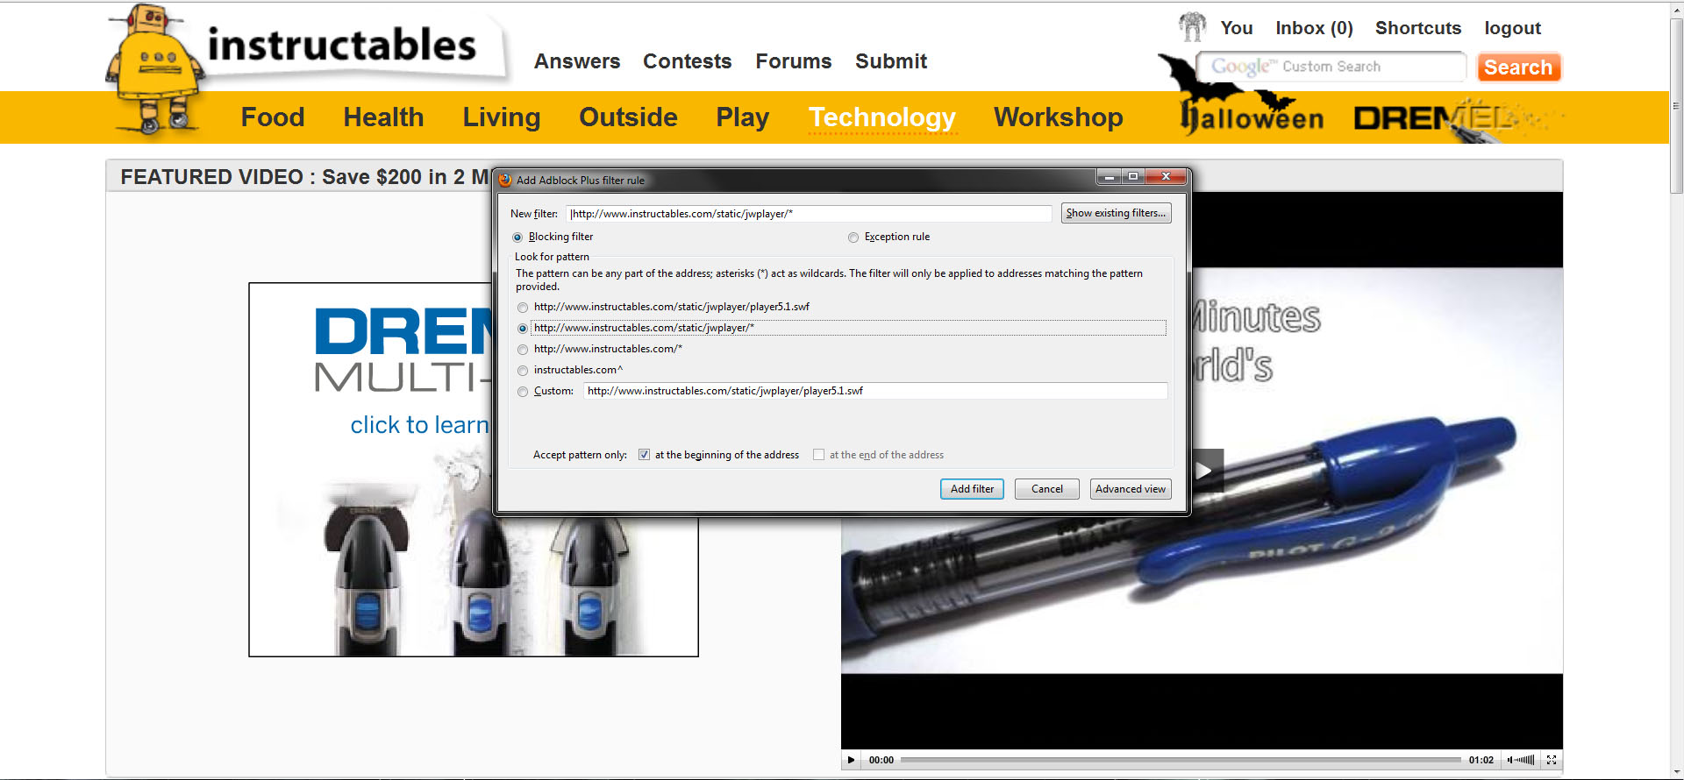1684x780 pixels.
Task: Adjust the video volume bars
Action: [x=1526, y=760]
